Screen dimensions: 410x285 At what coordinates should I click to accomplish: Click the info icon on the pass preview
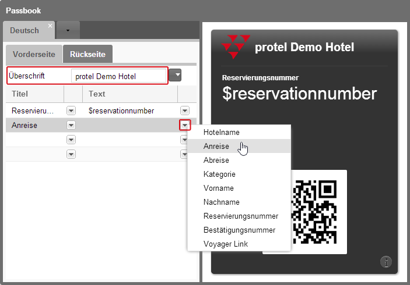coord(386,262)
